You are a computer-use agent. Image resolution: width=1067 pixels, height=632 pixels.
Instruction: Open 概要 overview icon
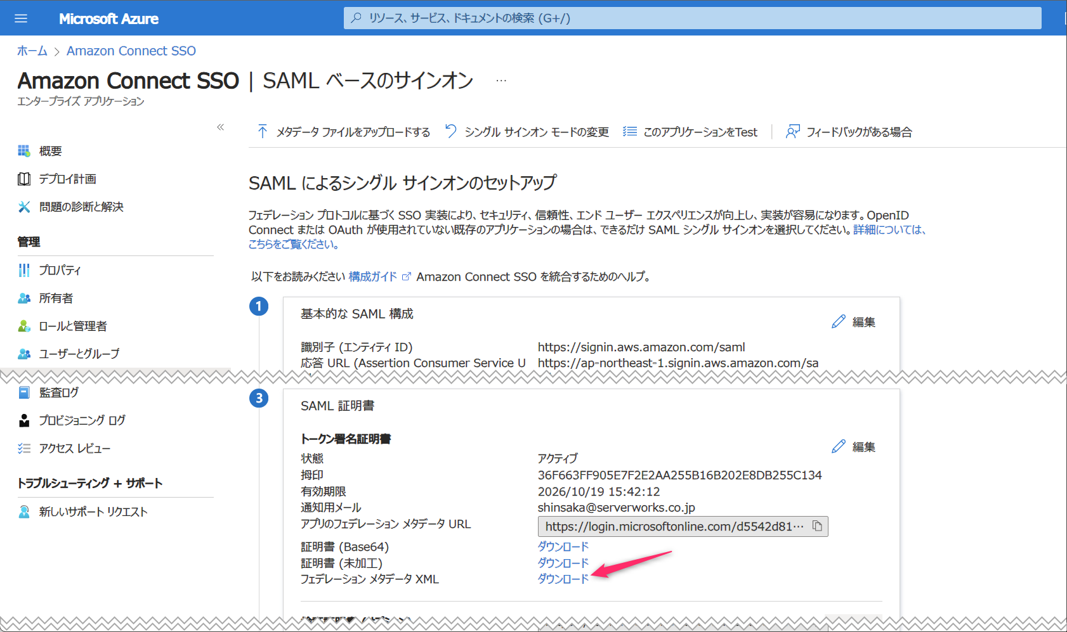click(x=24, y=151)
